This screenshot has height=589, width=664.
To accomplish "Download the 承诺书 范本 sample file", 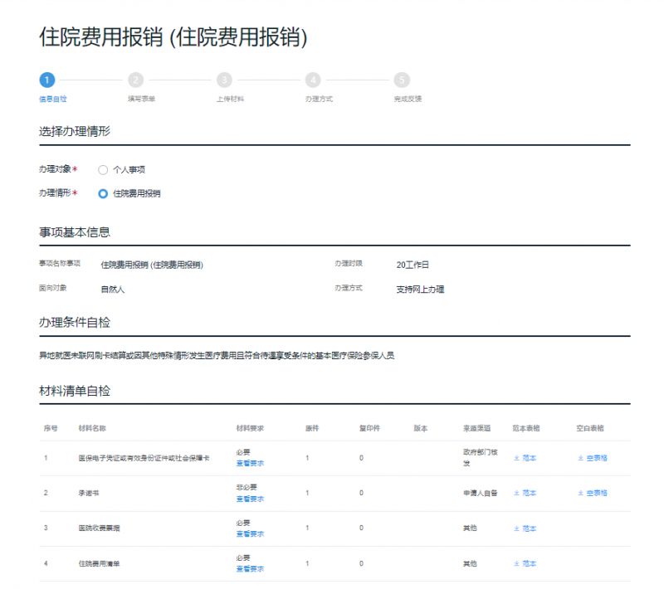I will (x=528, y=493).
